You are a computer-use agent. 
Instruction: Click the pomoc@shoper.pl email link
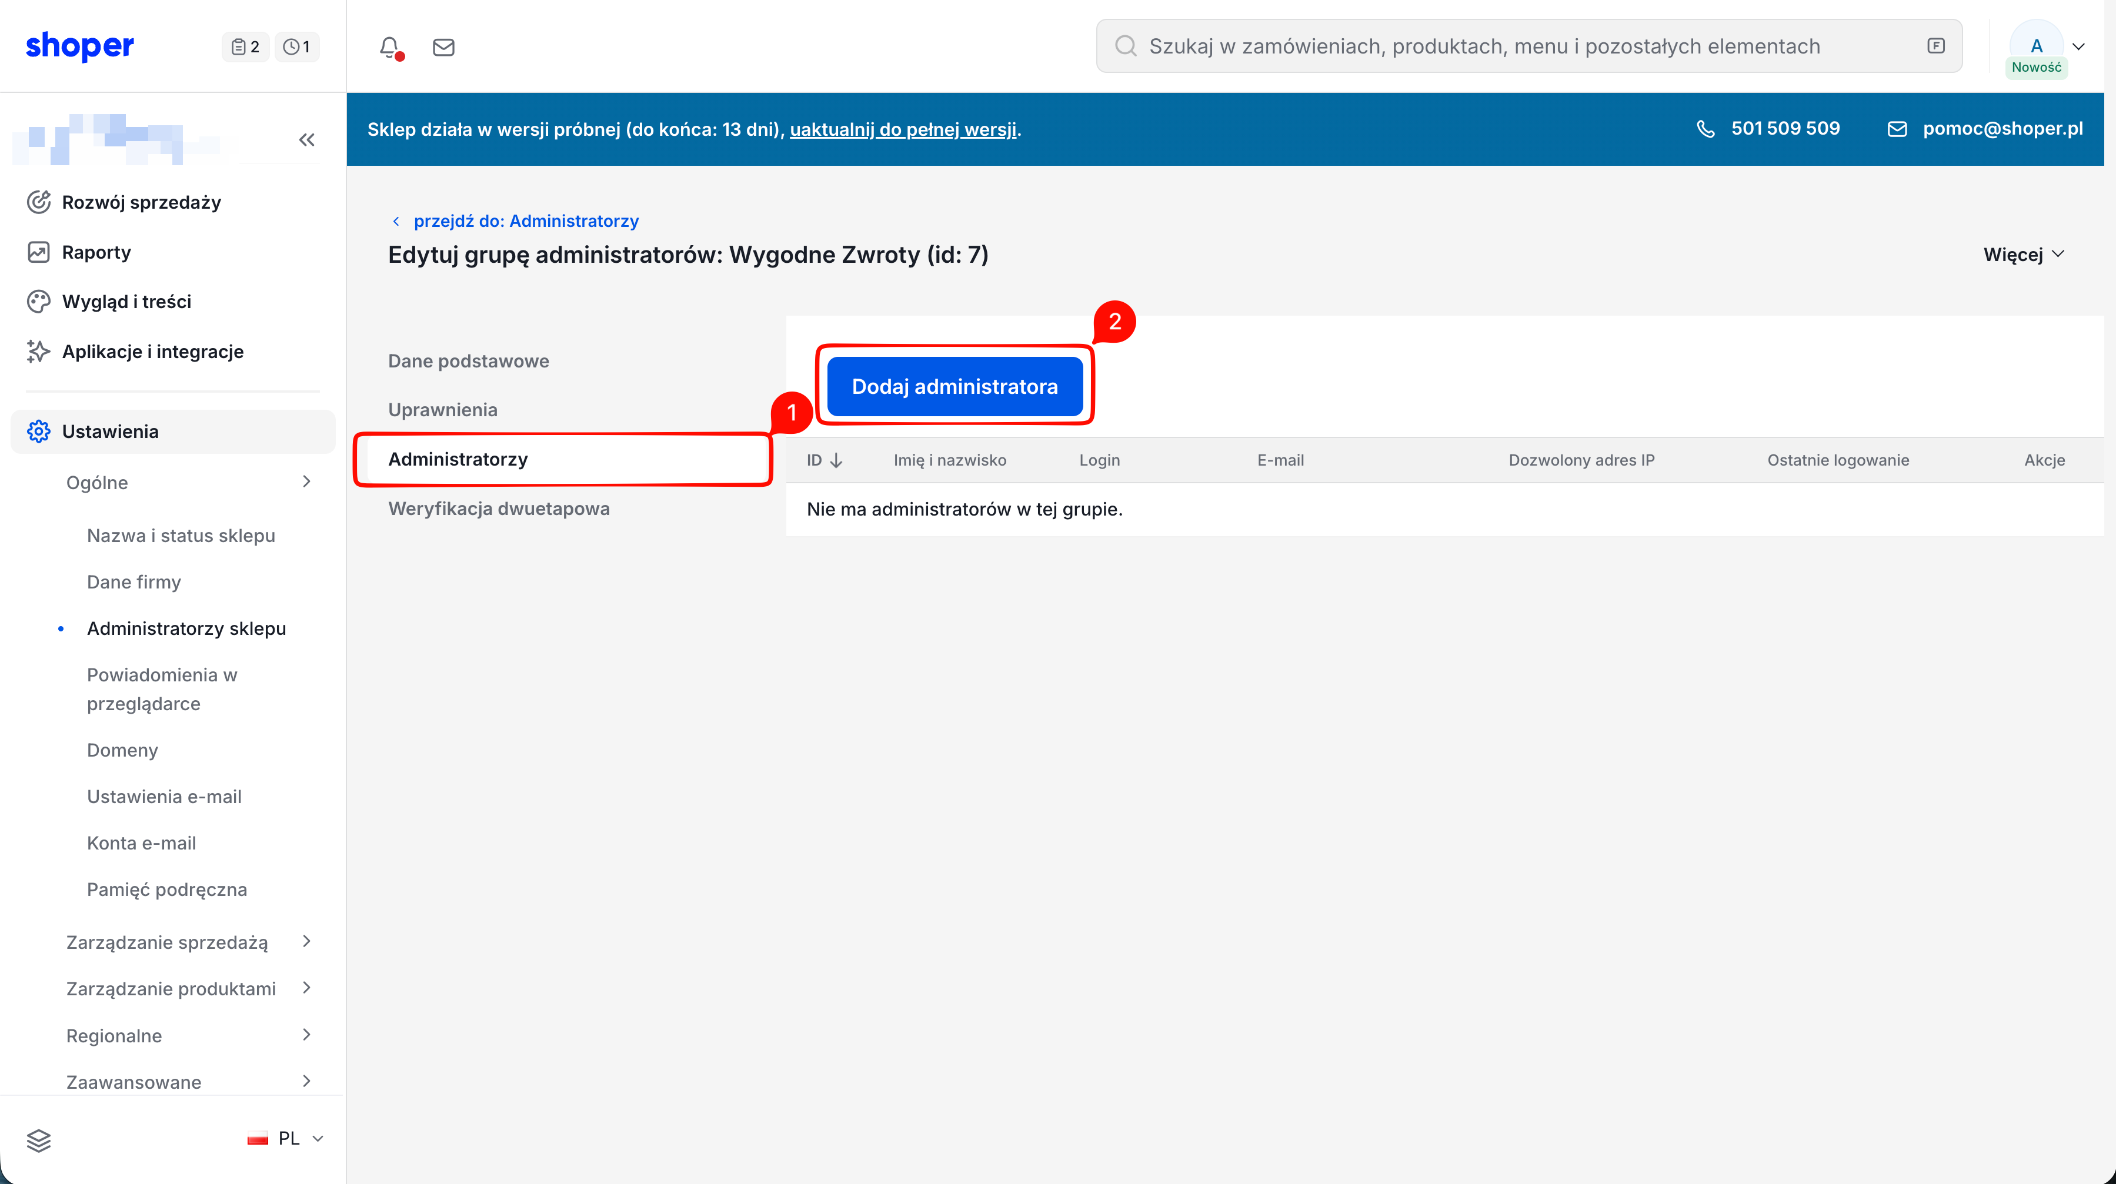click(2002, 129)
